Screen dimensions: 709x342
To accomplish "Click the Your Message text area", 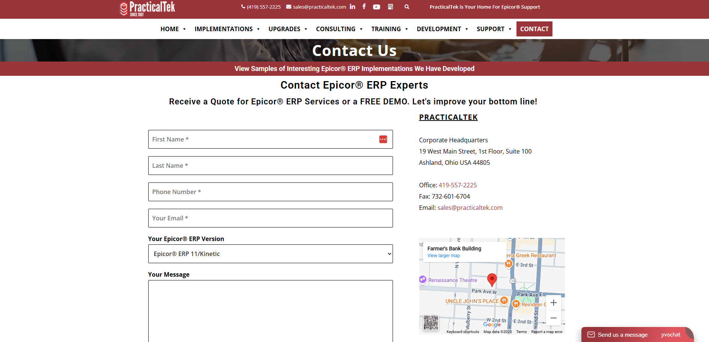I will tap(270, 311).
